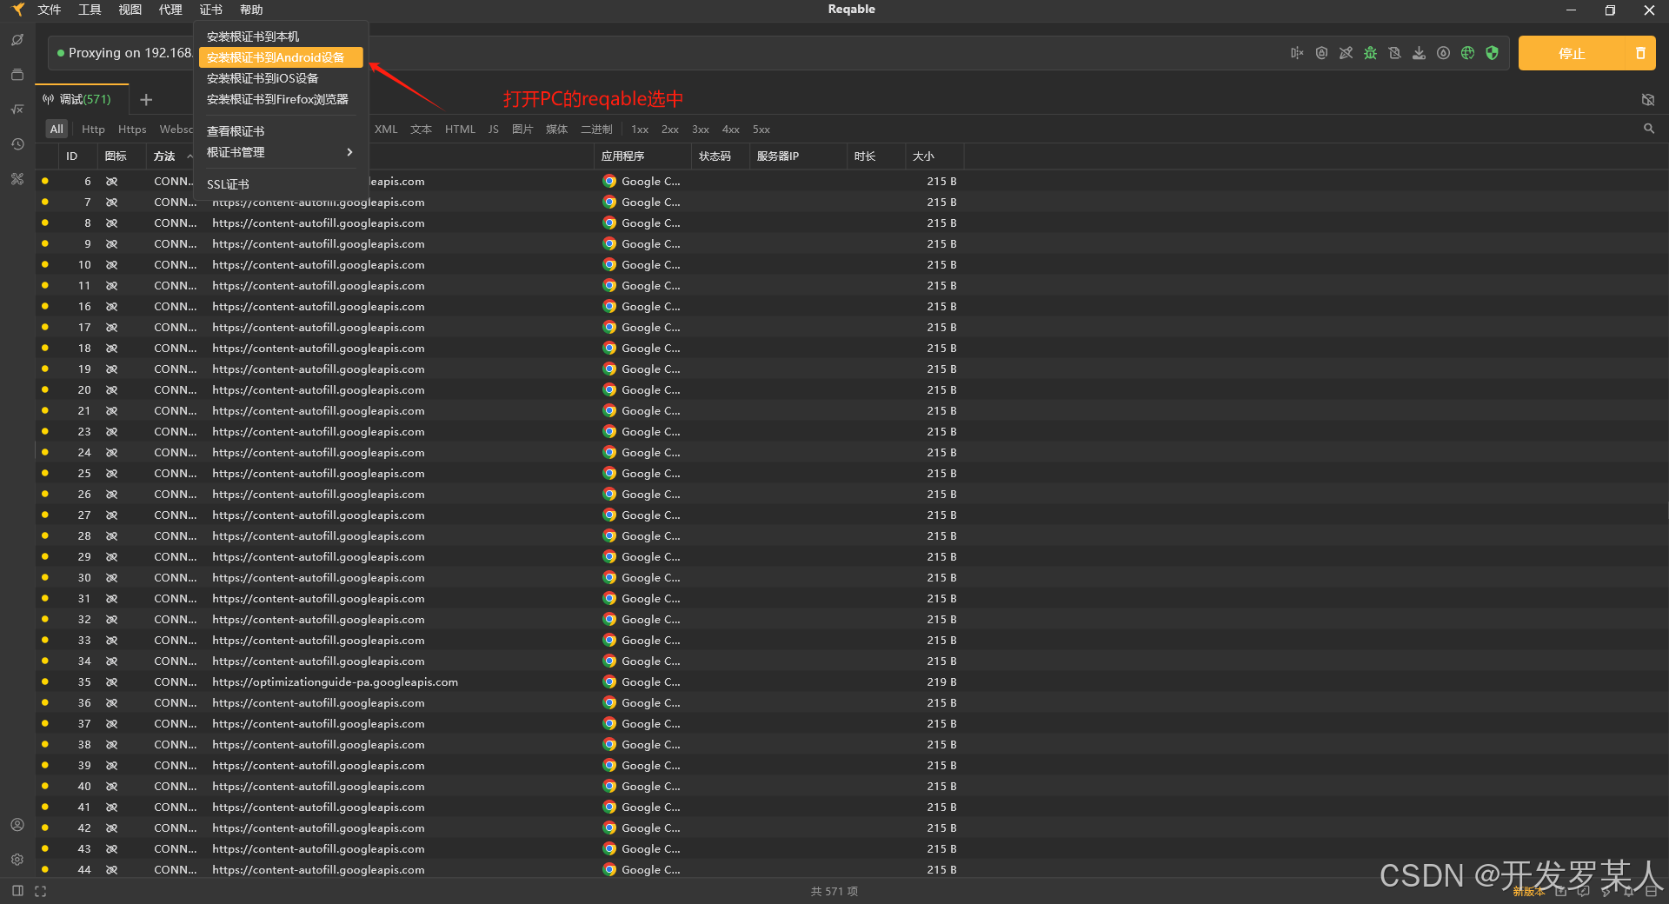Select 安装根证书到Firefox浏览器 menu entry
This screenshot has width=1669, height=904.
tap(281, 99)
